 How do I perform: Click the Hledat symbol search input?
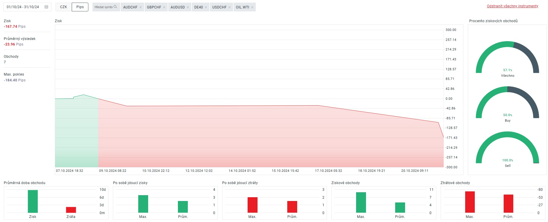point(103,7)
